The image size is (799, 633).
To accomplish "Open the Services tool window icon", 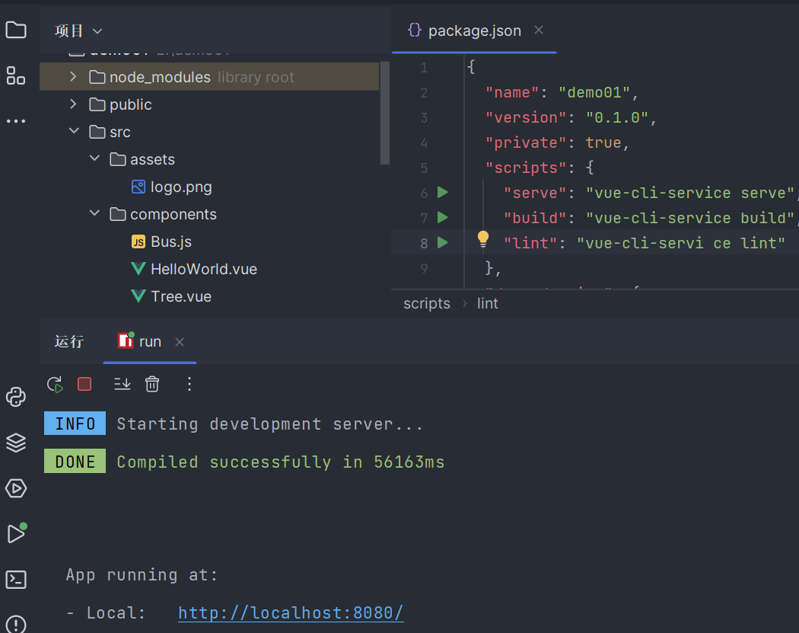I will coord(16,488).
